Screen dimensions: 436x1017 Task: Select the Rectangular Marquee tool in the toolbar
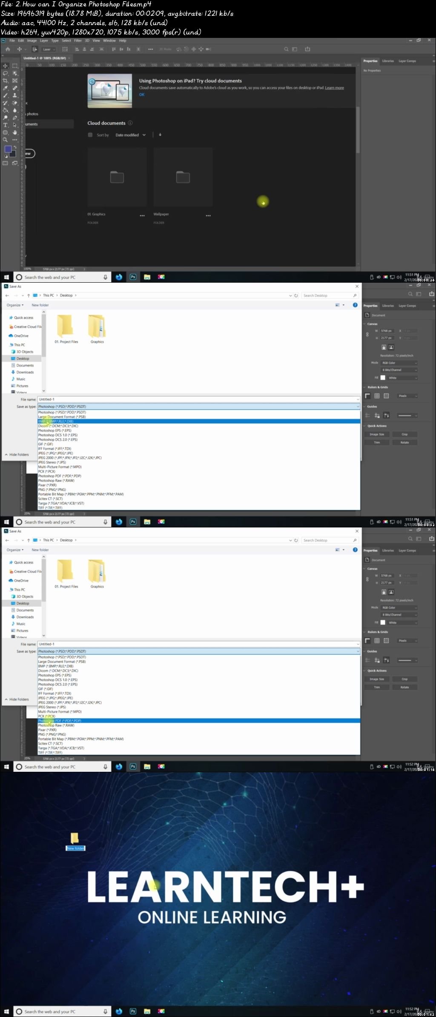(15, 66)
